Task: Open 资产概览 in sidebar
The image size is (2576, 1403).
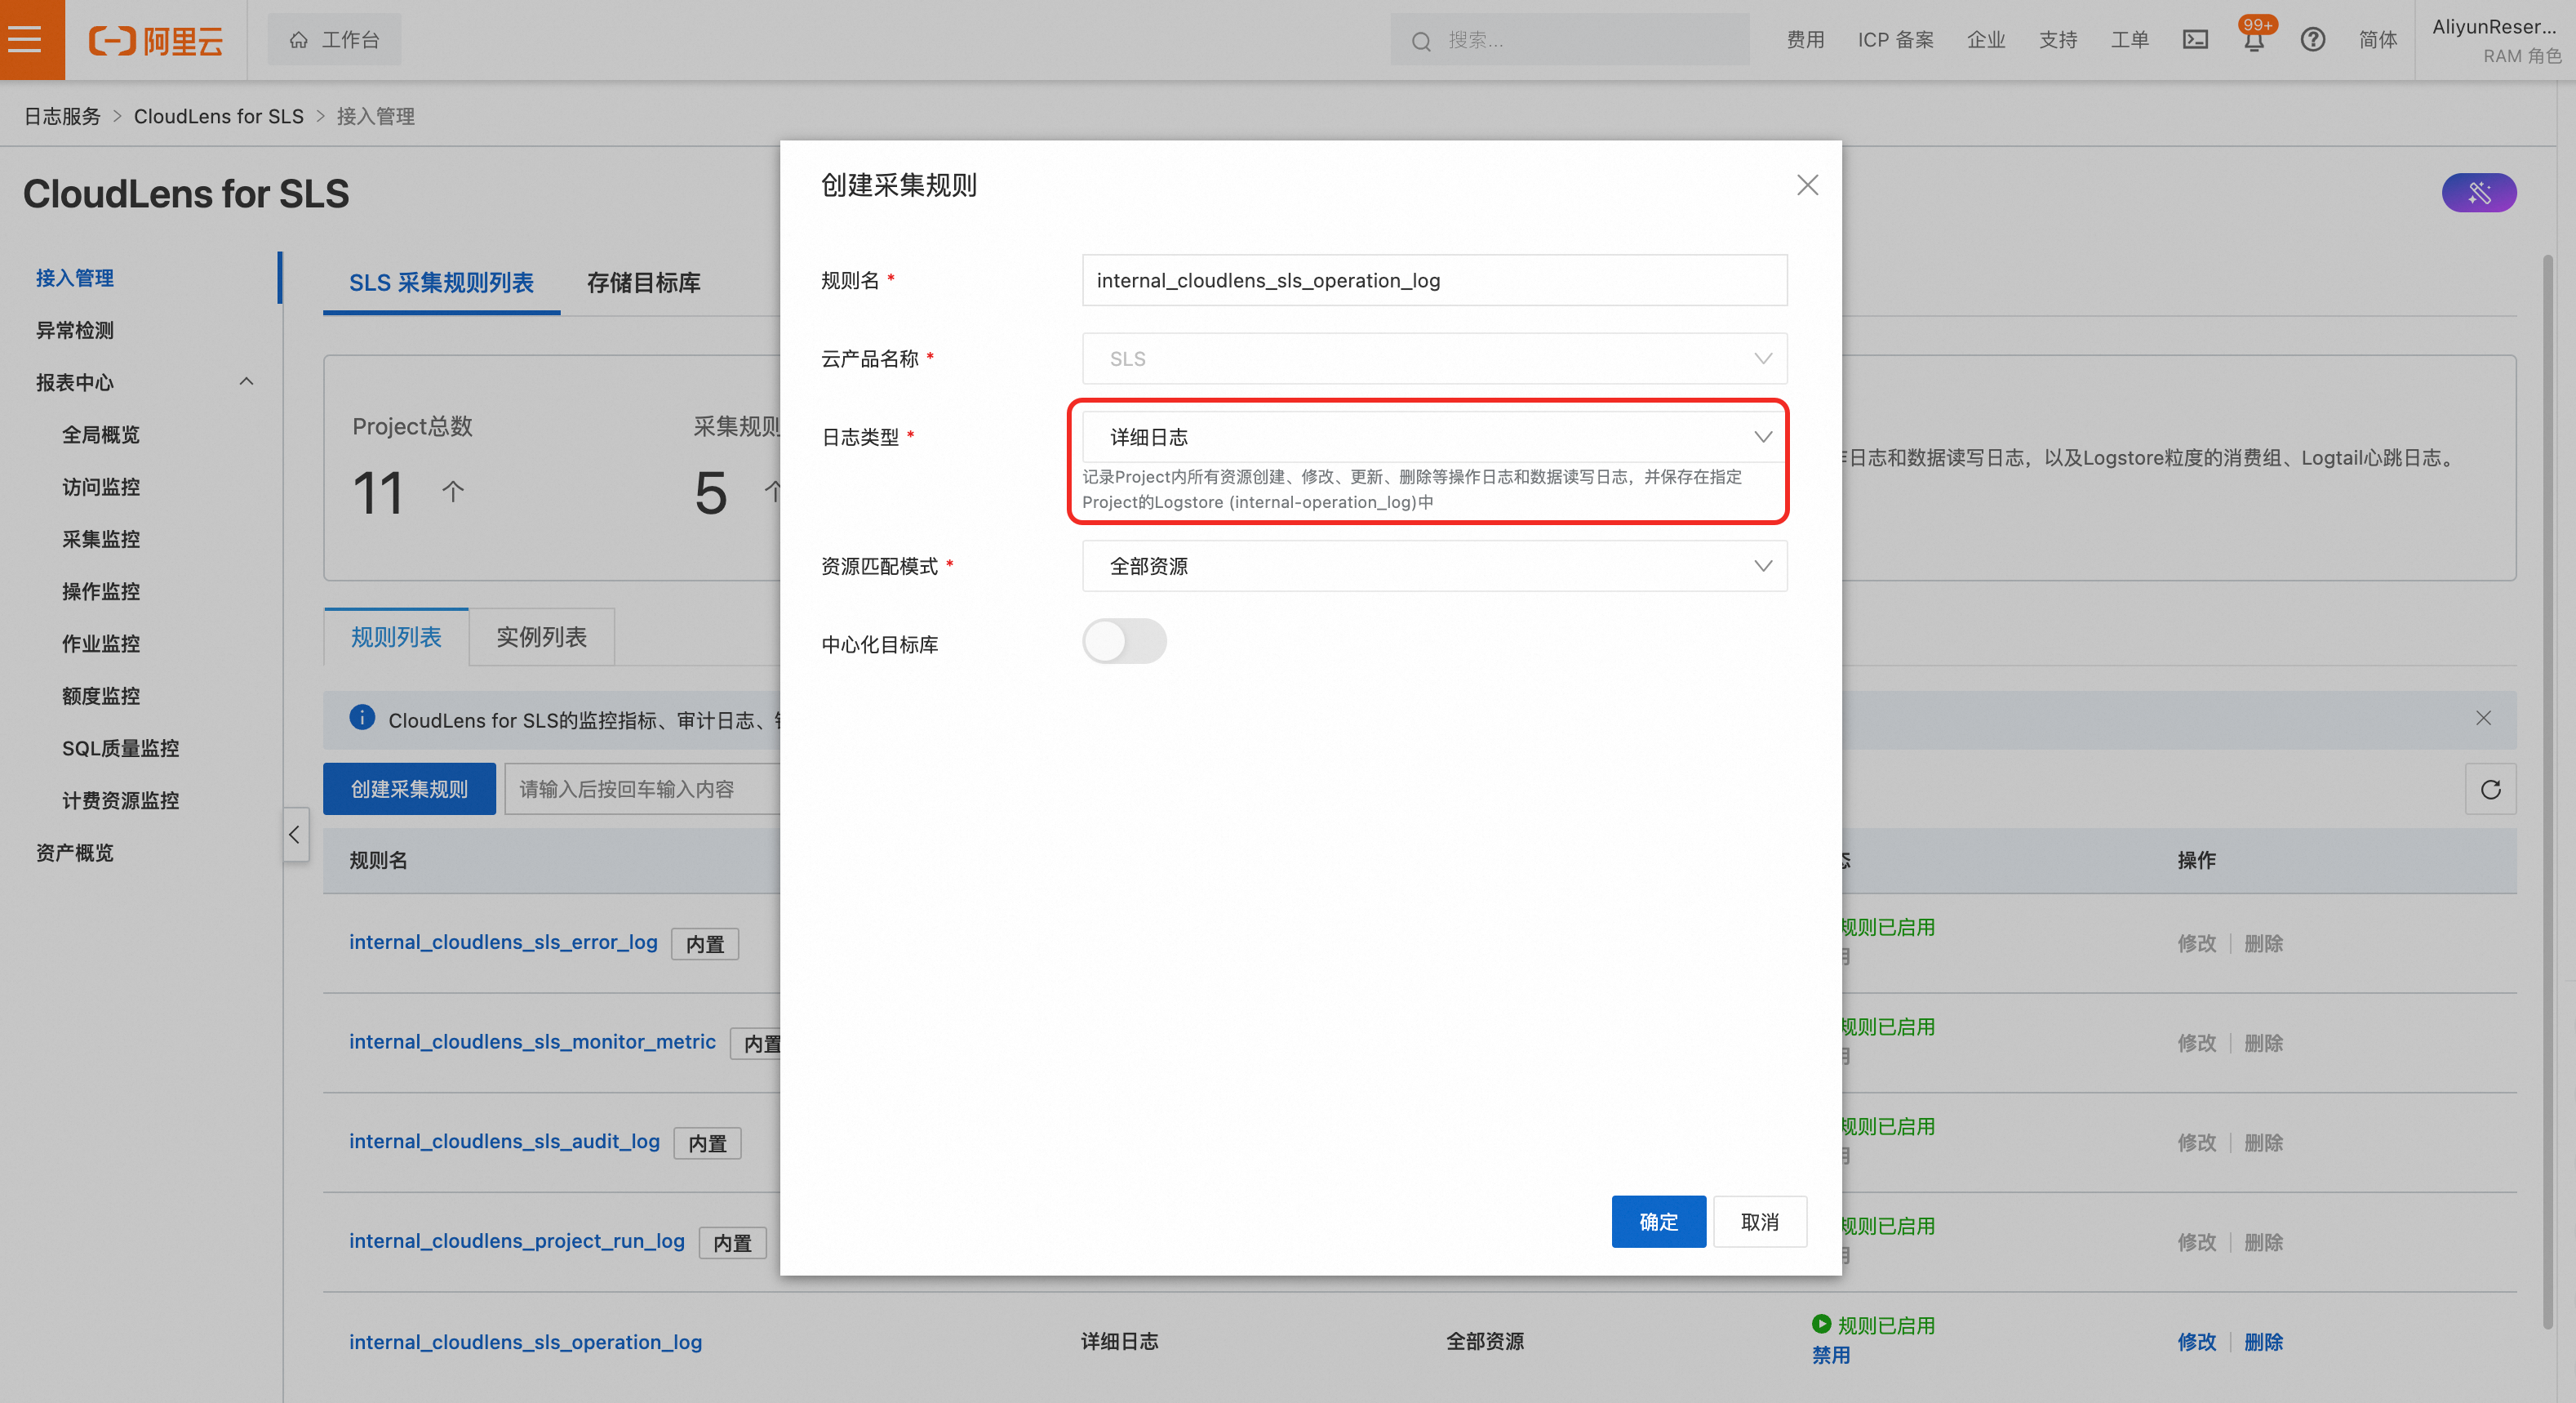Action: (75, 853)
